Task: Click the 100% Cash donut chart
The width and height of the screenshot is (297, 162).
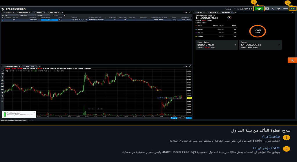Action: pos(258,31)
